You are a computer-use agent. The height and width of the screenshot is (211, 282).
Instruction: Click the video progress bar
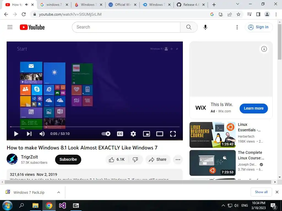point(95,127)
